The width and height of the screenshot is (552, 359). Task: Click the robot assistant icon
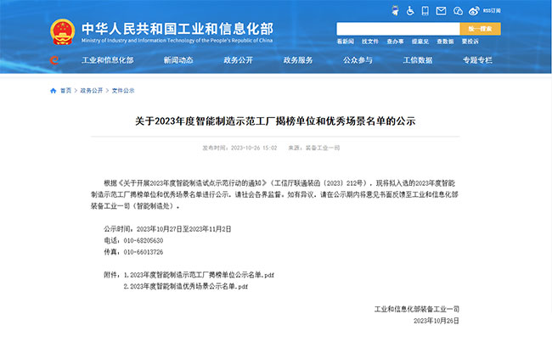click(396, 11)
